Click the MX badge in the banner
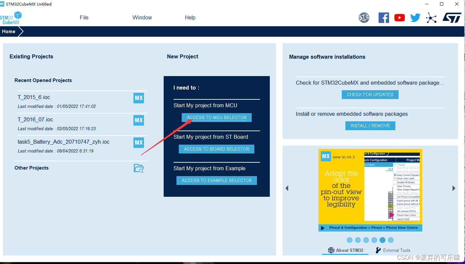 tap(326, 156)
